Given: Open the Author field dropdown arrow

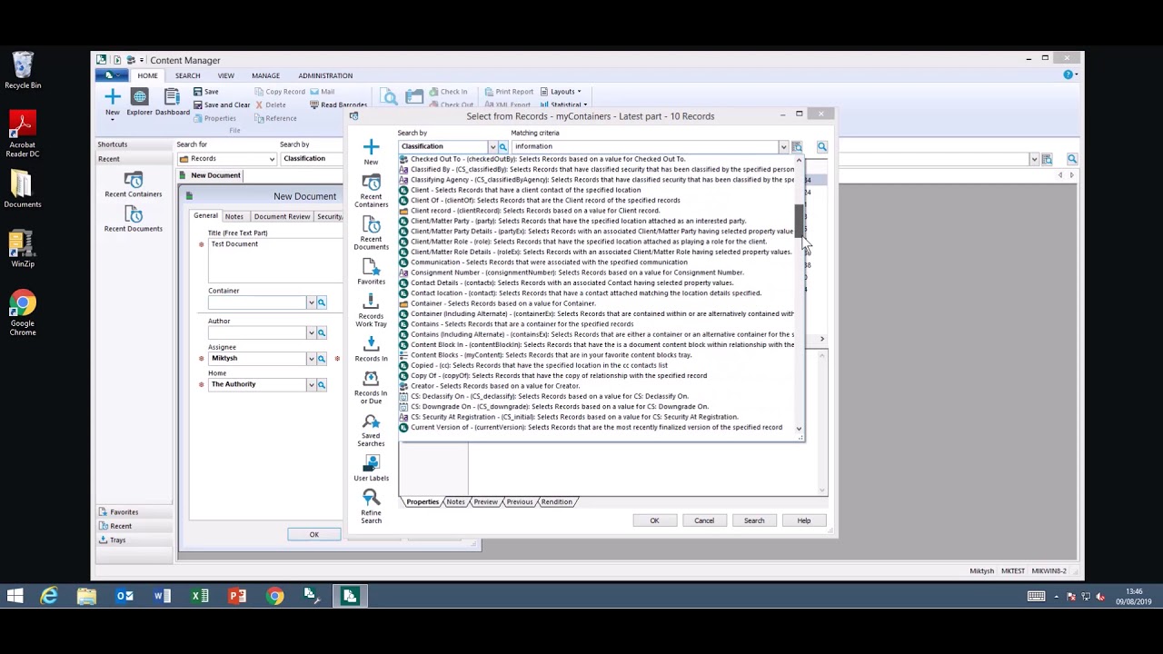Looking at the screenshot, I should click(311, 332).
